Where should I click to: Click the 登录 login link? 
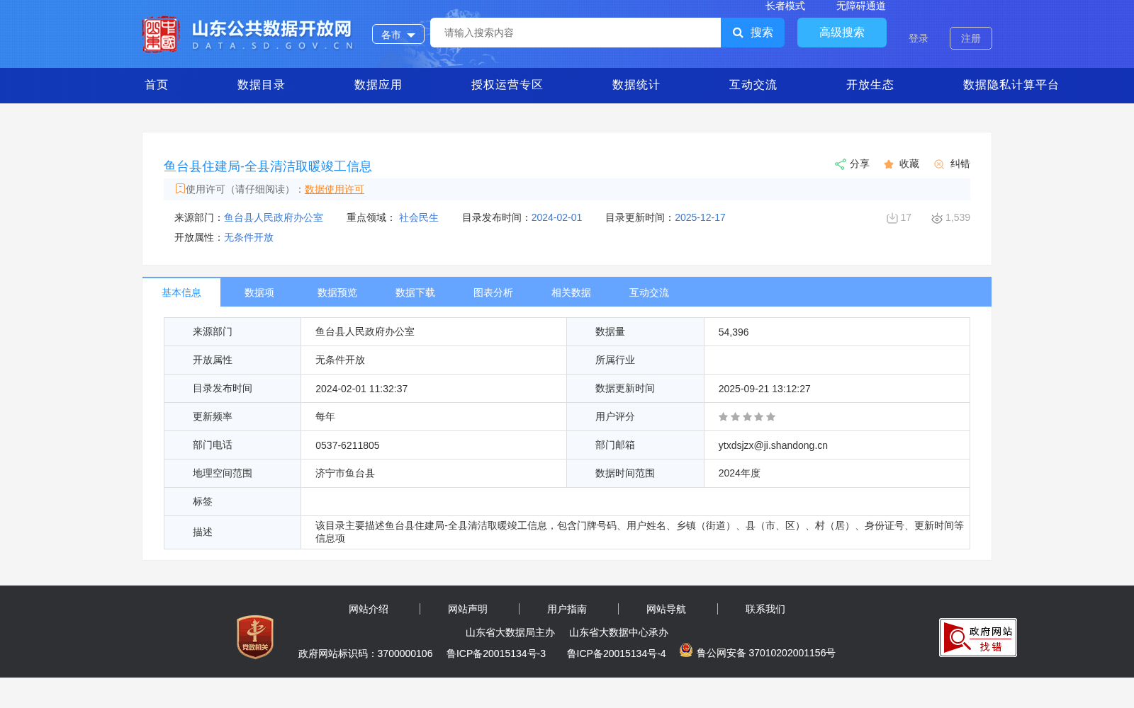(x=919, y=38)
